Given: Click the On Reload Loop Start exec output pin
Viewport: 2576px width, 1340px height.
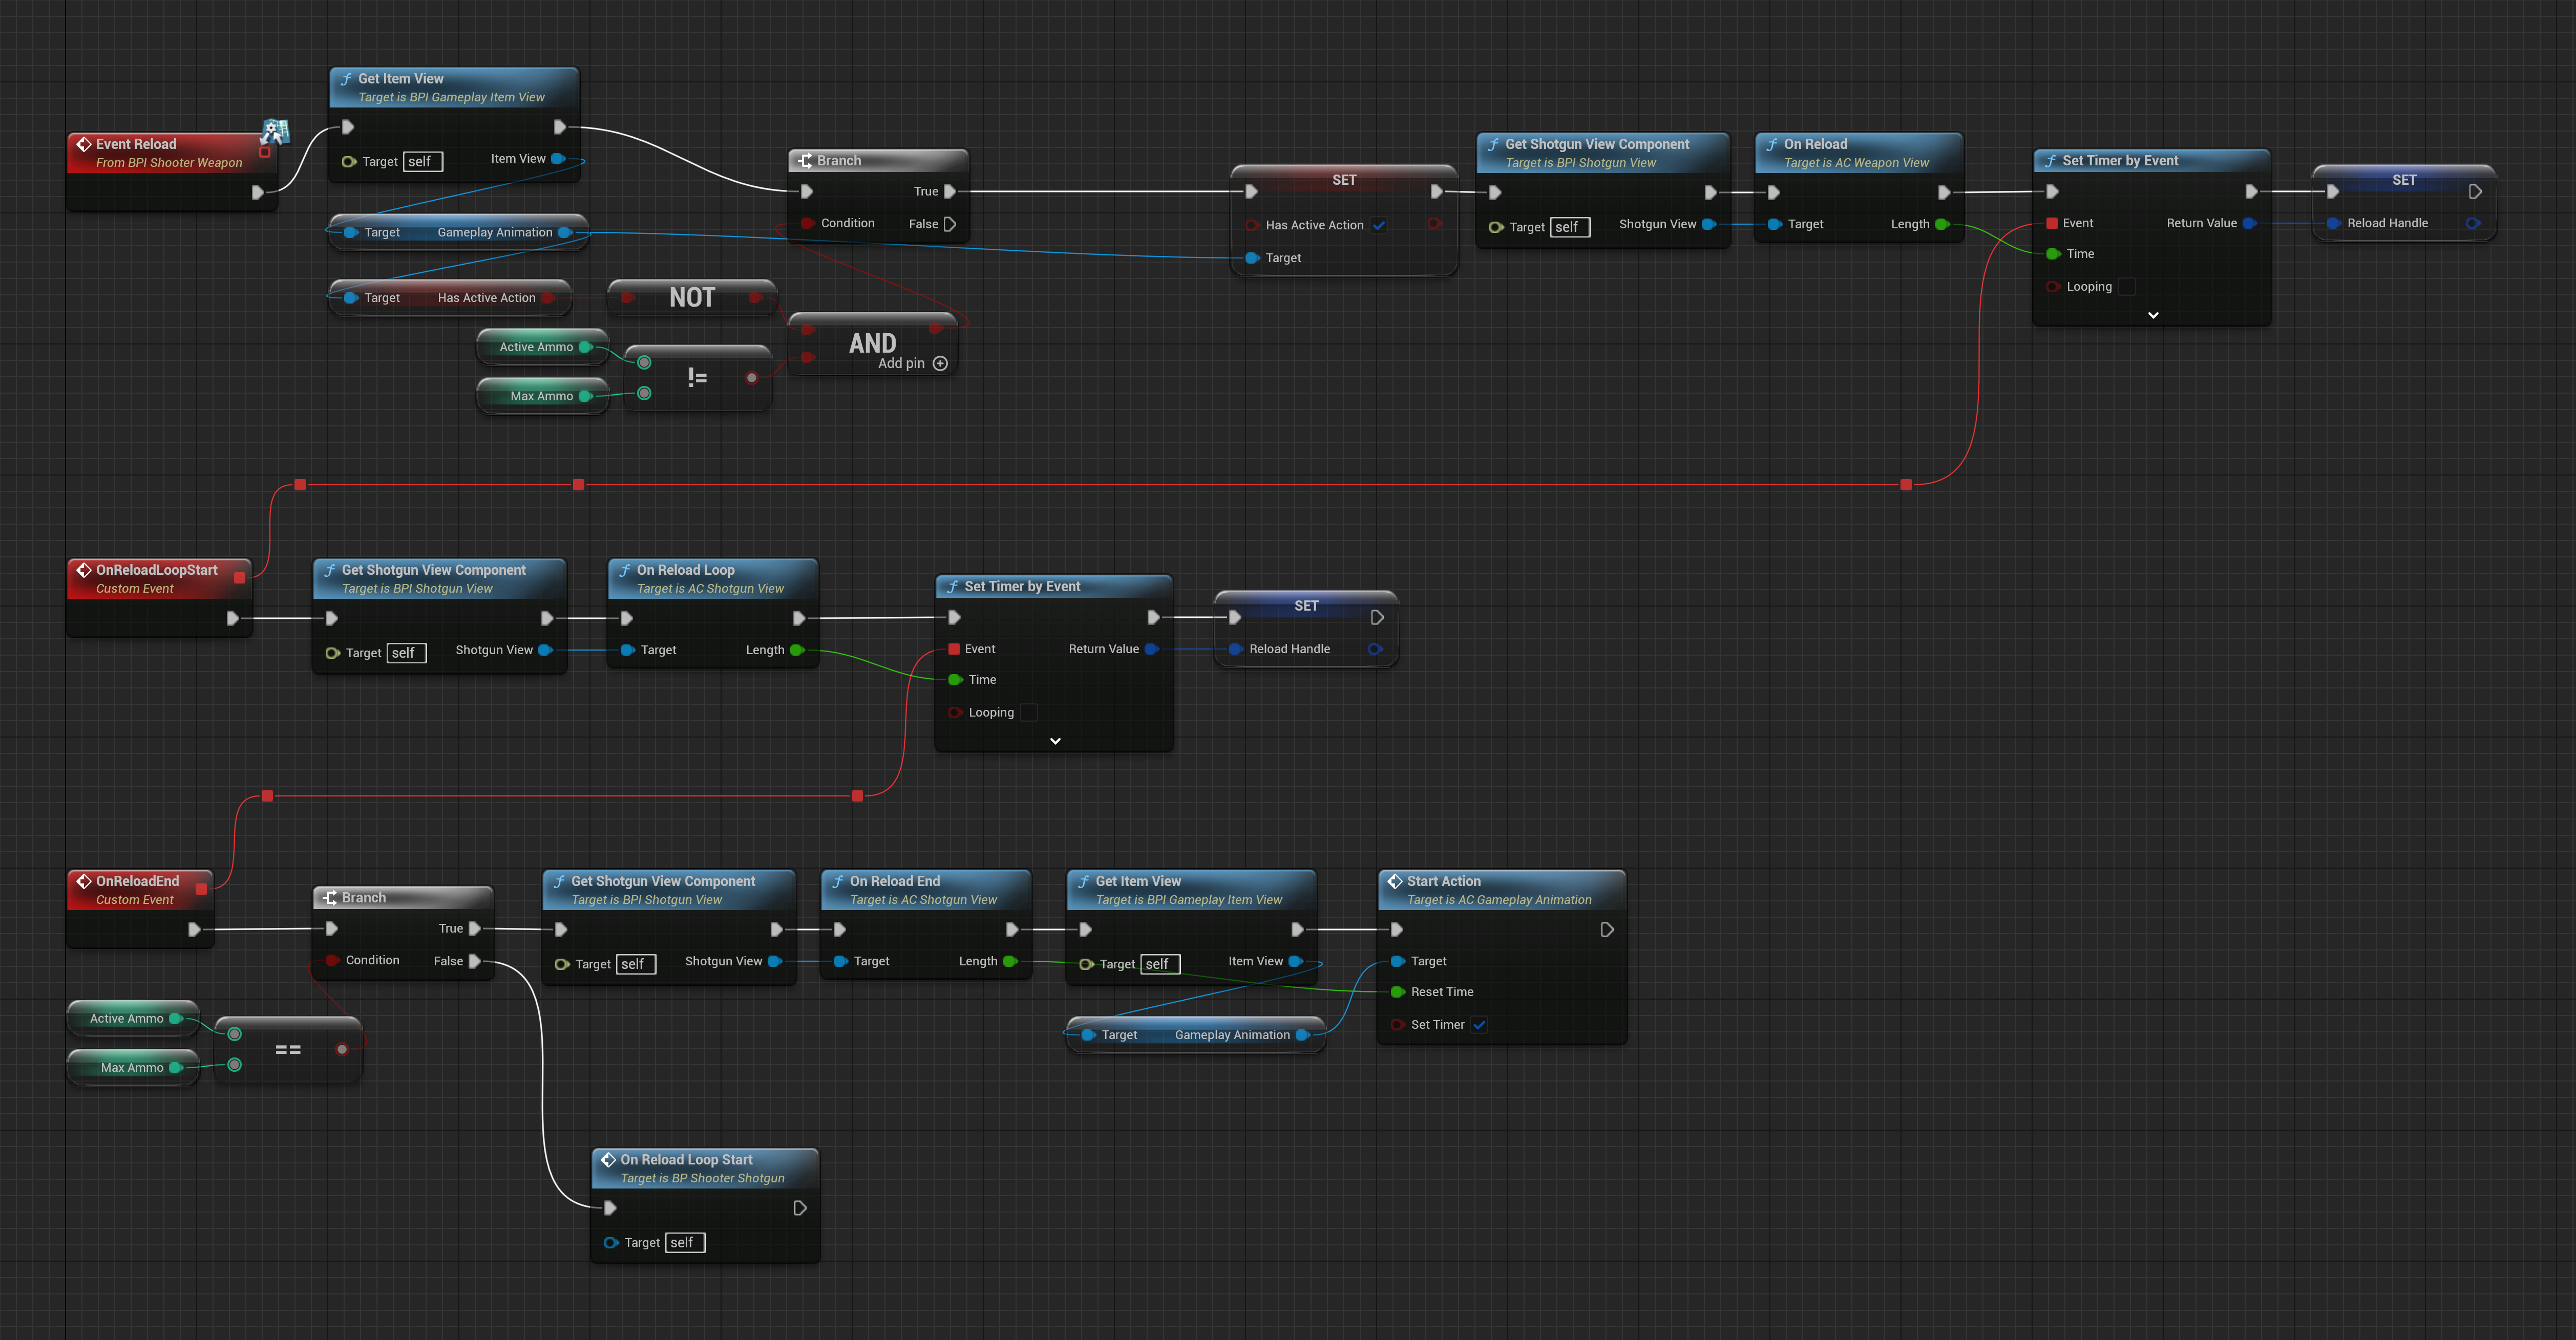Looking at the screenshot, I should pyautogui.click(x=799, y=1208).
